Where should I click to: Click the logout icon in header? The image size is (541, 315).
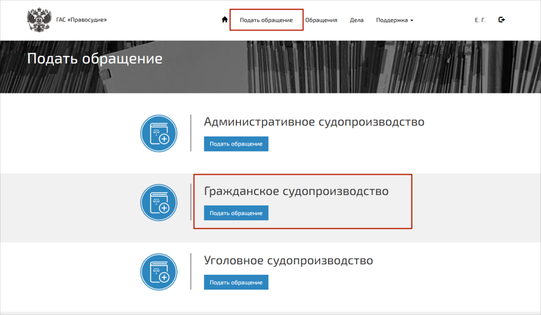point(502,20)
